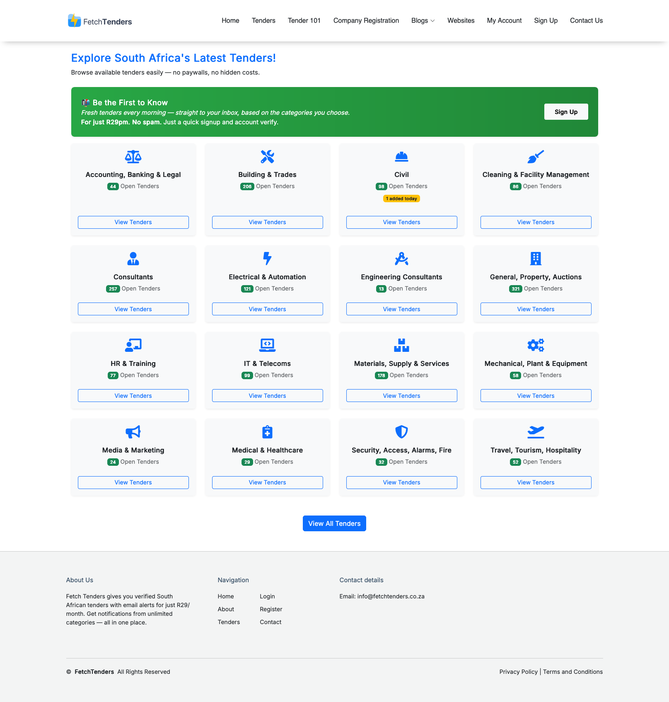Click the Cleaning & Facility Management broom icon
This screenshot has width=669, height=702.
coord(535,157)
